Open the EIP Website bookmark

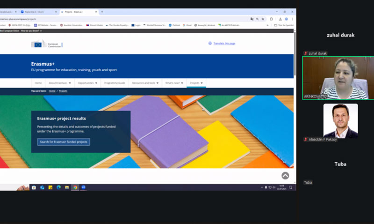coord(45,25)
